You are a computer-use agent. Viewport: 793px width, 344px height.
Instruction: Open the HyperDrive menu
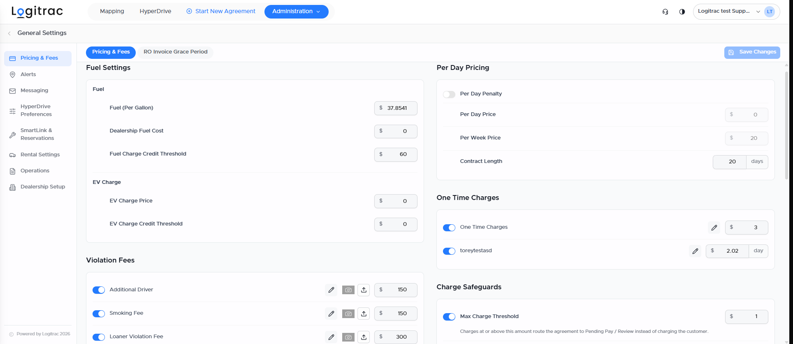(x=155, y=12)
